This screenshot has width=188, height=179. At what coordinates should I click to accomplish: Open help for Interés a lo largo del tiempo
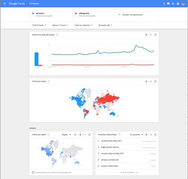pyautogui.click(x=57, y=35)
